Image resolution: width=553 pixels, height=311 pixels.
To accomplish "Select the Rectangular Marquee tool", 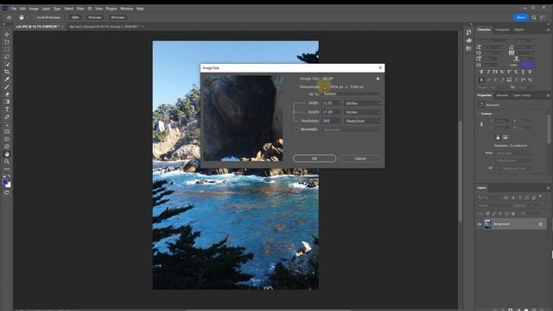I will point(7,49).
